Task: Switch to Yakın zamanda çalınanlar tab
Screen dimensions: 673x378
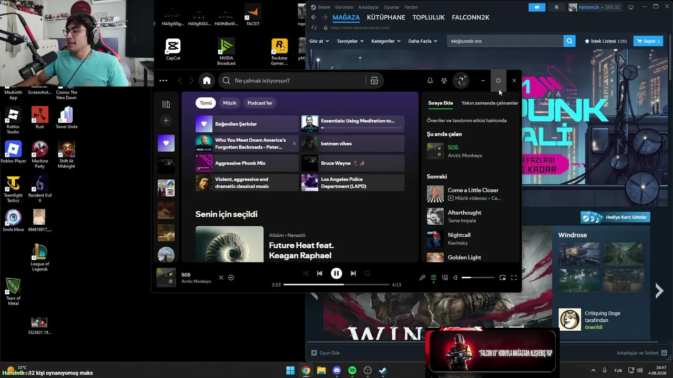Action: pos(490,103)
